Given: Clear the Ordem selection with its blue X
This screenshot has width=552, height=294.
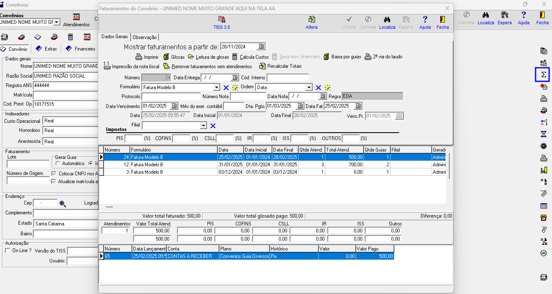Looking at the screenshot, I should coord(318,87).
